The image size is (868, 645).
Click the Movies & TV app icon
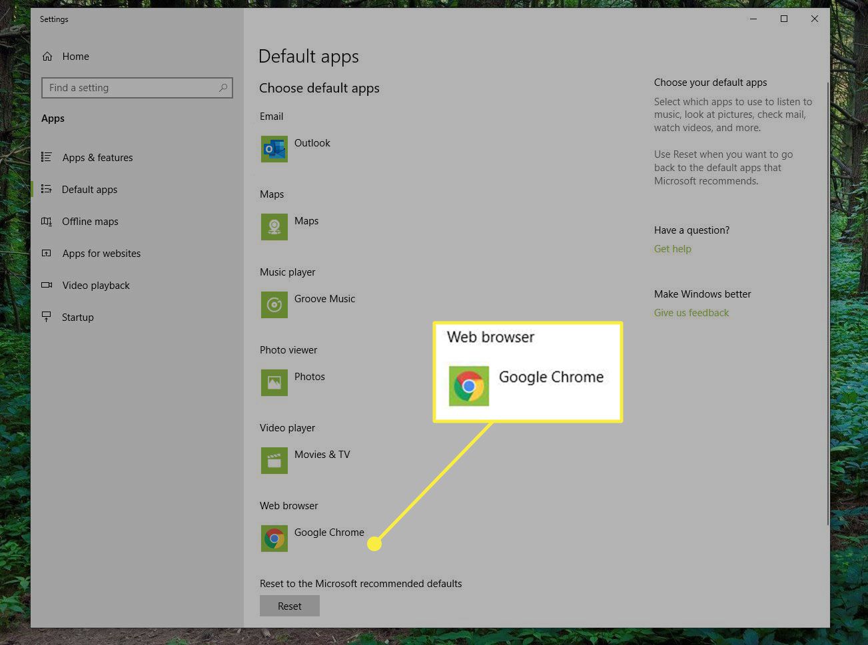274,461
